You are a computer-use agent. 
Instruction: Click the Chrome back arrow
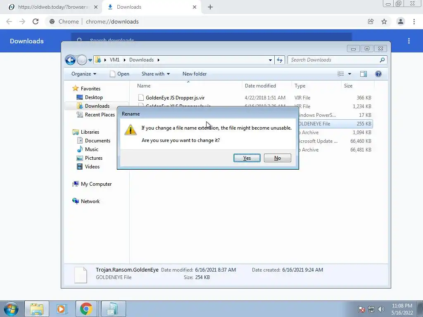point(9,21)
